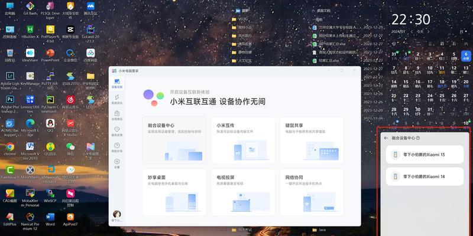The image size is (473, 236).
Task: Click 今天 in the calendar widget
Action: [420, 31]
